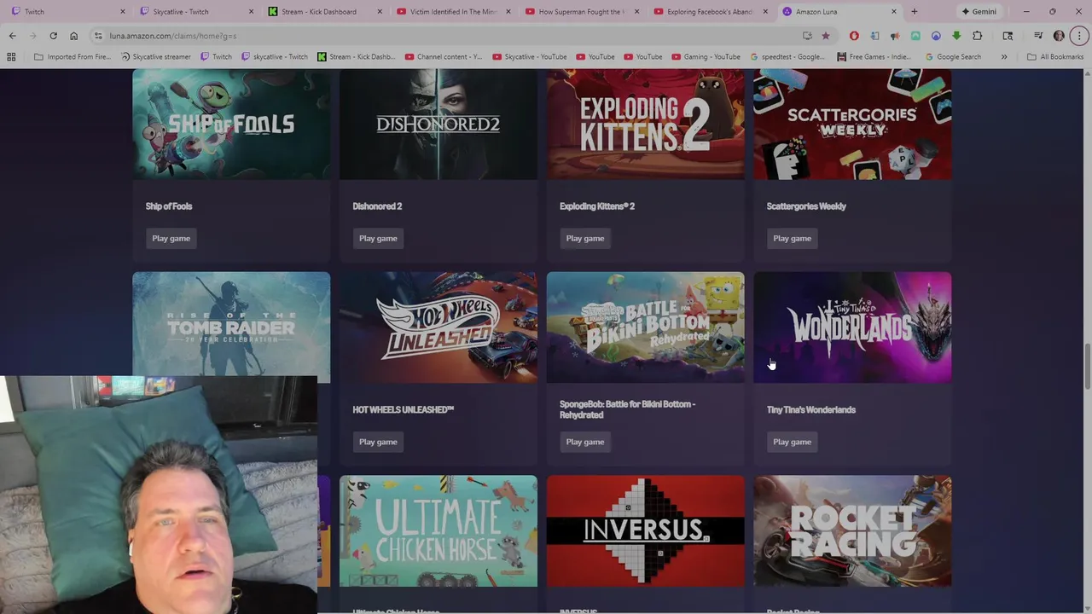
Task: Reload the Amazon Luna page
Action: point(53,36)
